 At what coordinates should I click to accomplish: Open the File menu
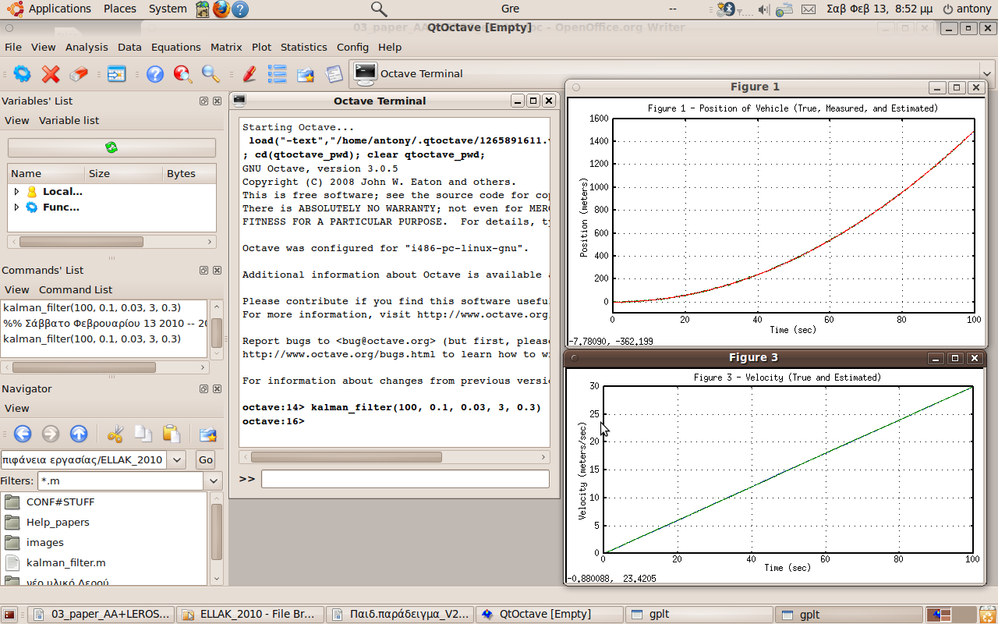[13, 47]
